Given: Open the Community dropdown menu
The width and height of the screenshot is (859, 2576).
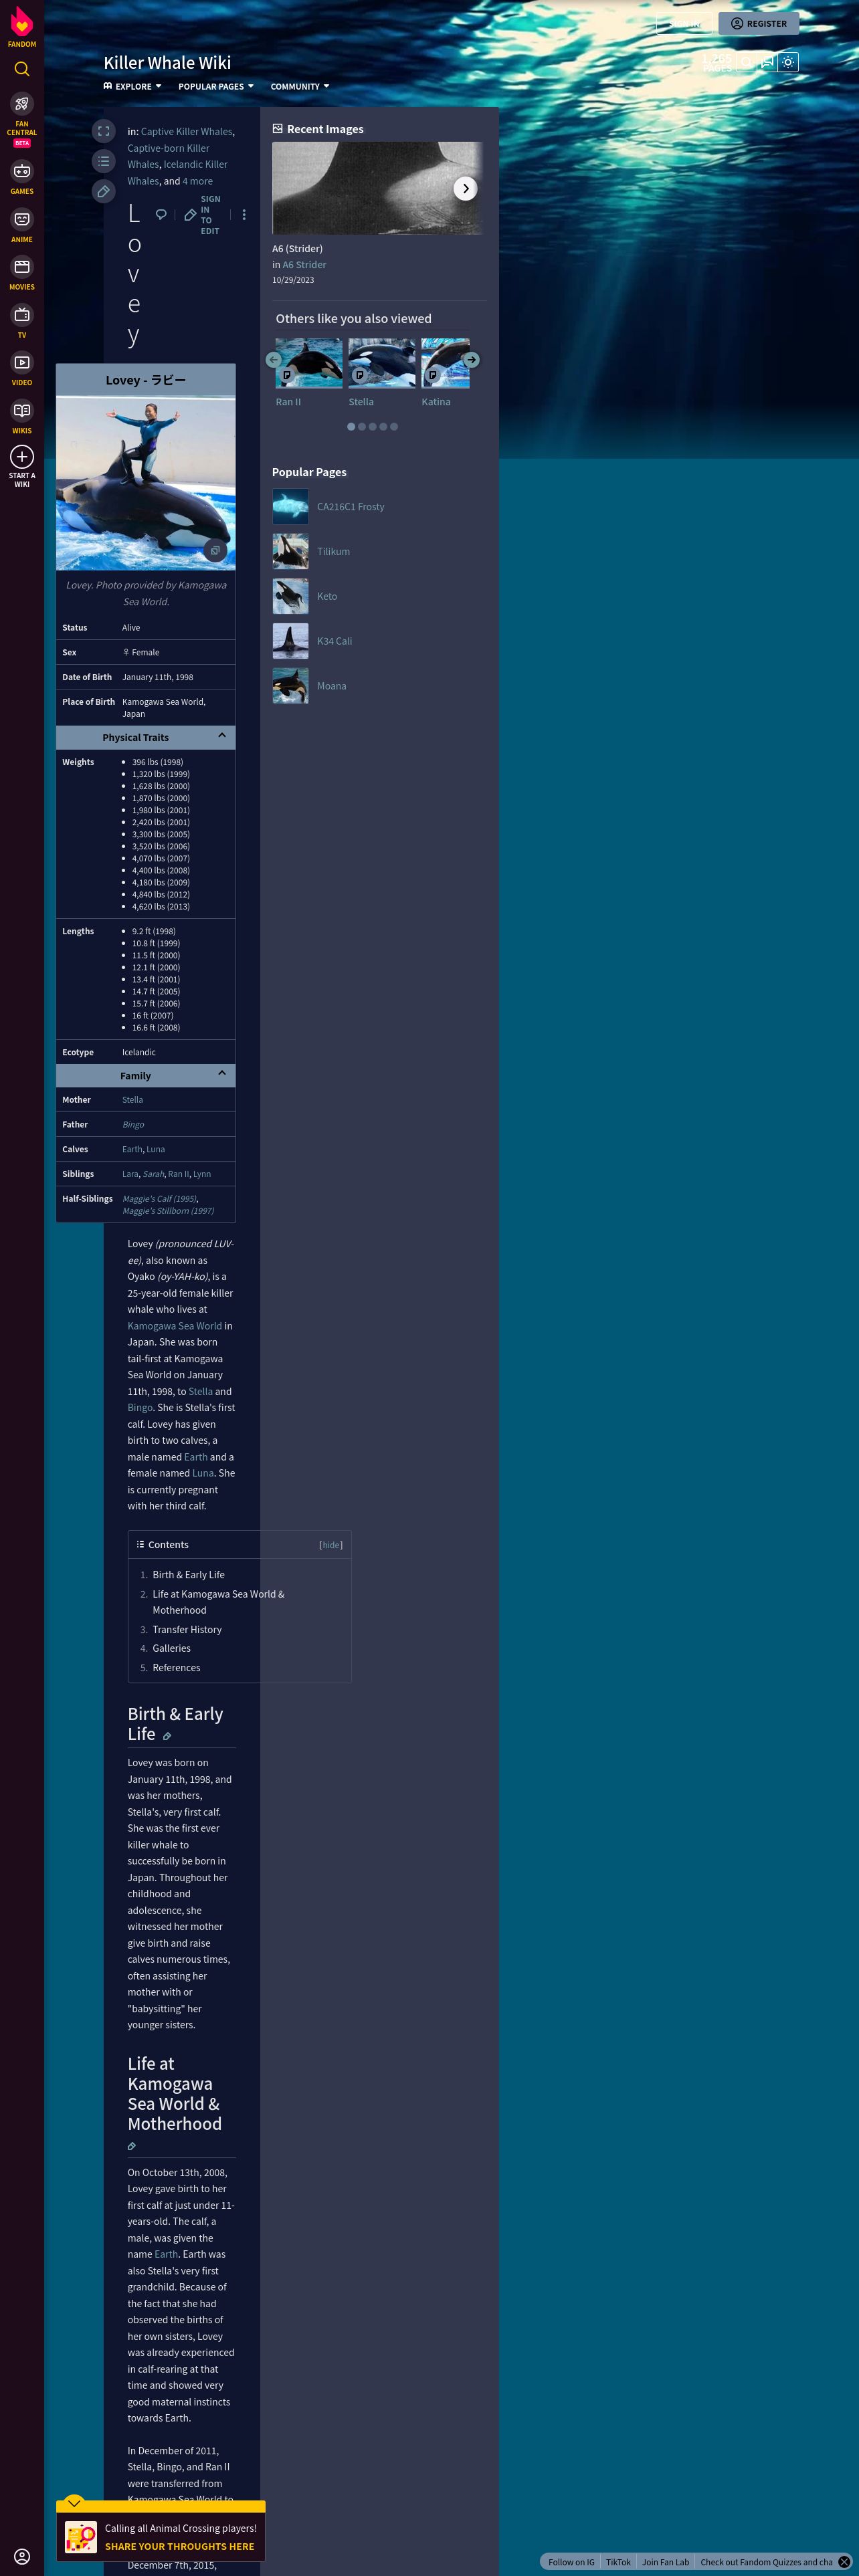Looking at the screenshot, I should (300, 86).
